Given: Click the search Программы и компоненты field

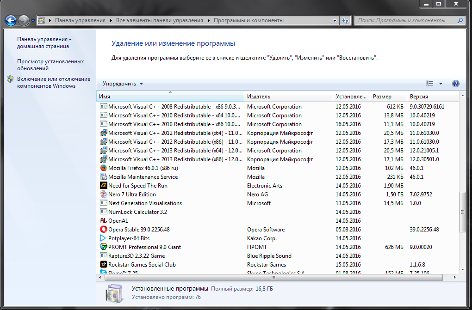Looking at the screenshot, I should point(405,20).
